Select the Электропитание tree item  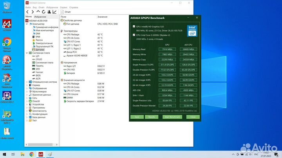(43, 43)
